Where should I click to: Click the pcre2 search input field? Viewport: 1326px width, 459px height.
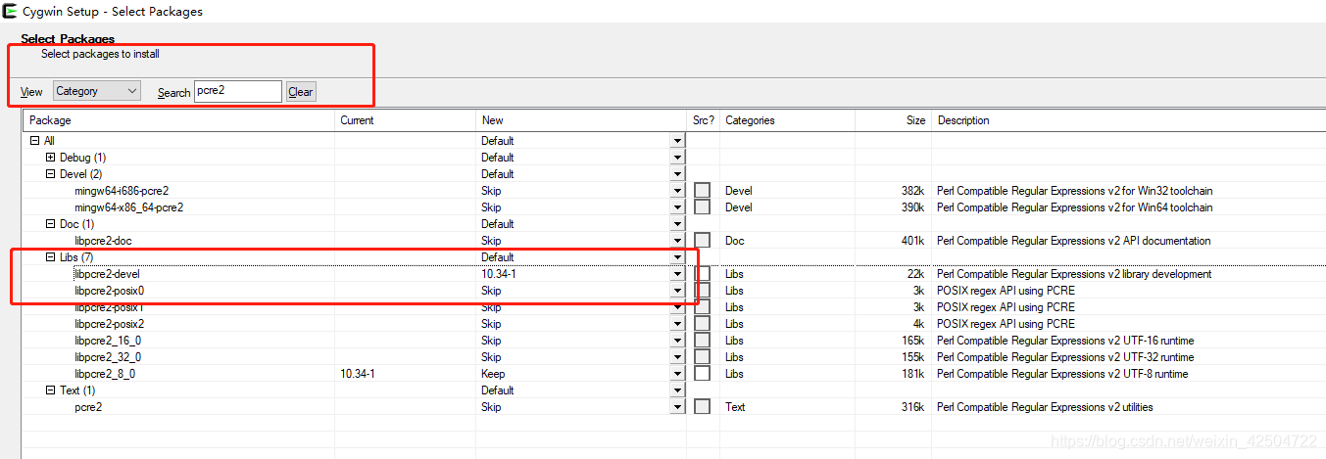tap(238, 91)
